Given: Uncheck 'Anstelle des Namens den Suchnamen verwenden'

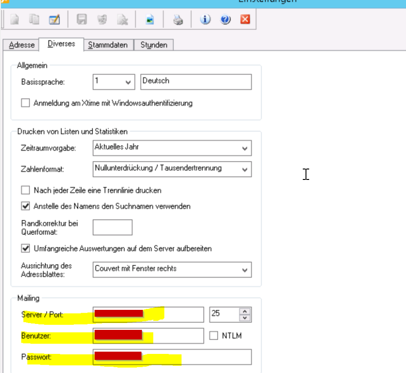Looking at the screenshot, I should [x=25, y=206].
